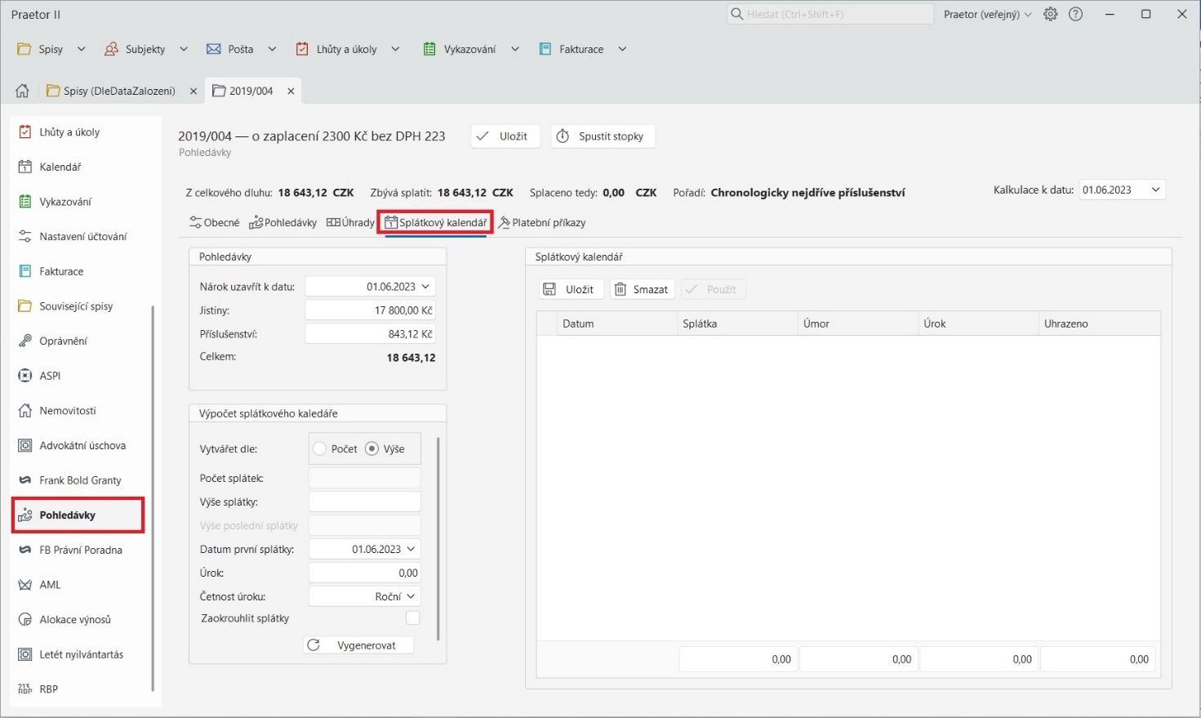Expand Četnost úroku dropdown

coord(411,597)
